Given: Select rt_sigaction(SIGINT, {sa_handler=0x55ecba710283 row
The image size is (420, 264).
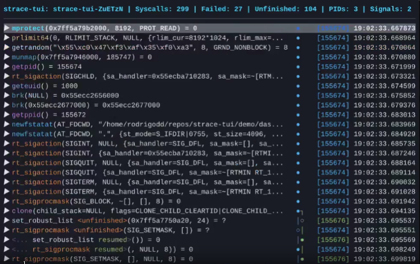Looking at the screenshot, I should [x=147, y=153].
